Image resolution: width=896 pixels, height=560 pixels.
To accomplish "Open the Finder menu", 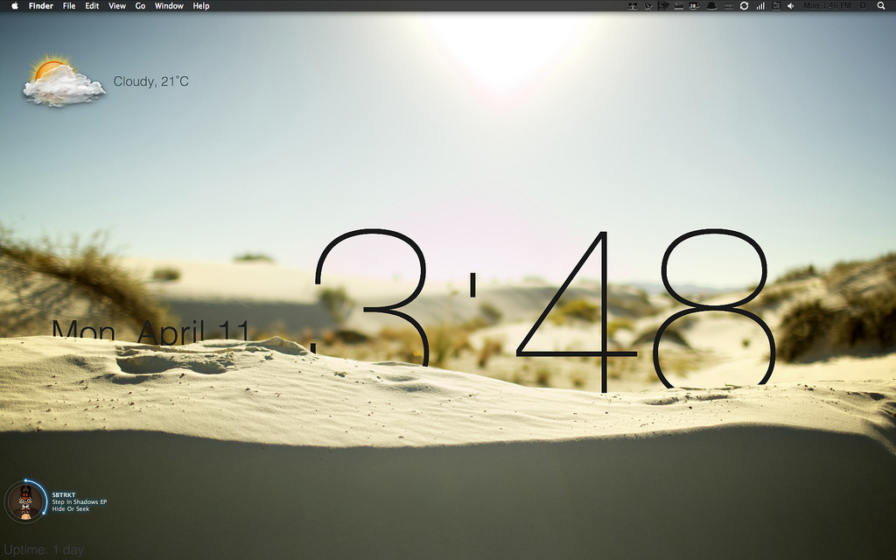I will click(40, 6).
